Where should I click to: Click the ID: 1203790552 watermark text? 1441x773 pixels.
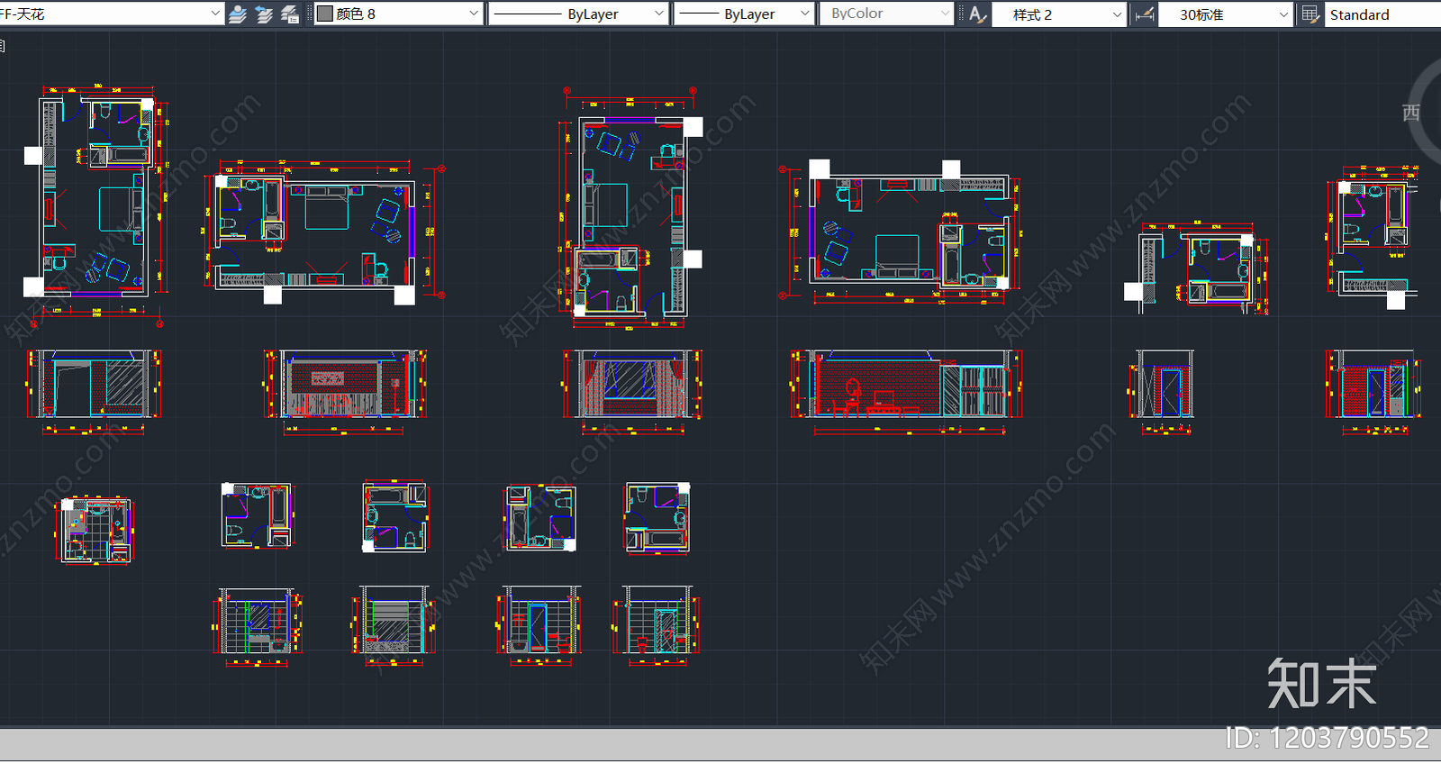(1327, 738)
